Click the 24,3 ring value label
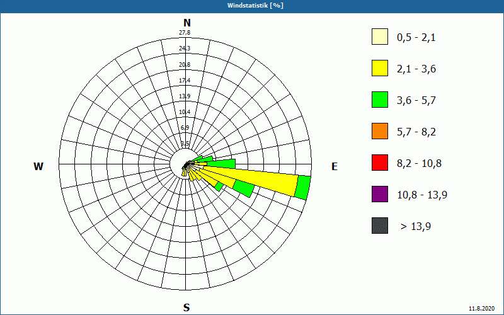Image resolution: width=504 pixels, height=315 pixels. (185, 49)
